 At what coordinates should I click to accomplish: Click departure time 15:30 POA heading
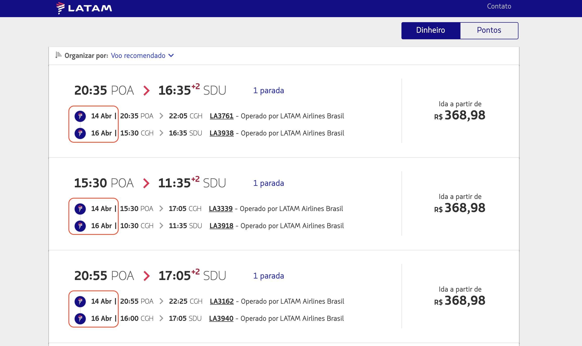click(x=104, y=183)
